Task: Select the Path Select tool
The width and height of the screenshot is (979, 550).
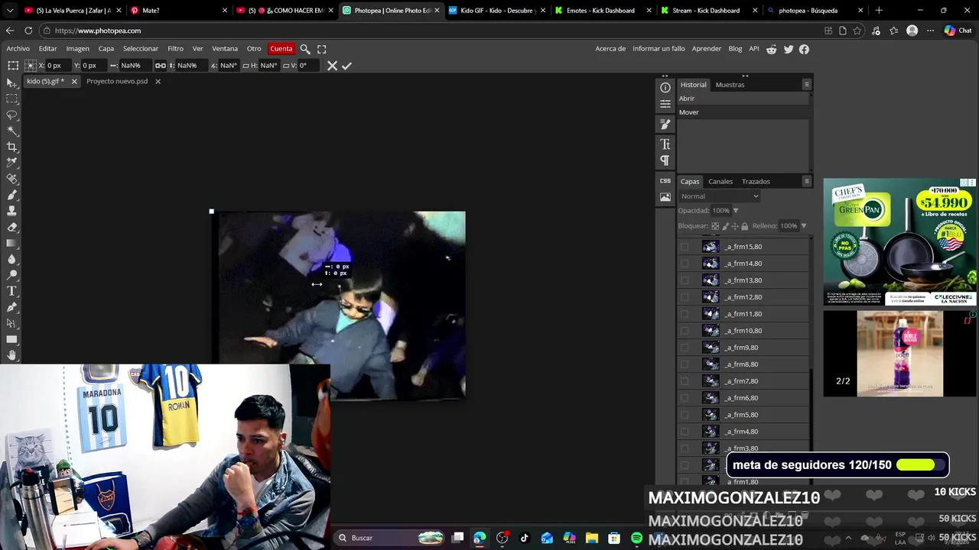Action: [11, 323]
